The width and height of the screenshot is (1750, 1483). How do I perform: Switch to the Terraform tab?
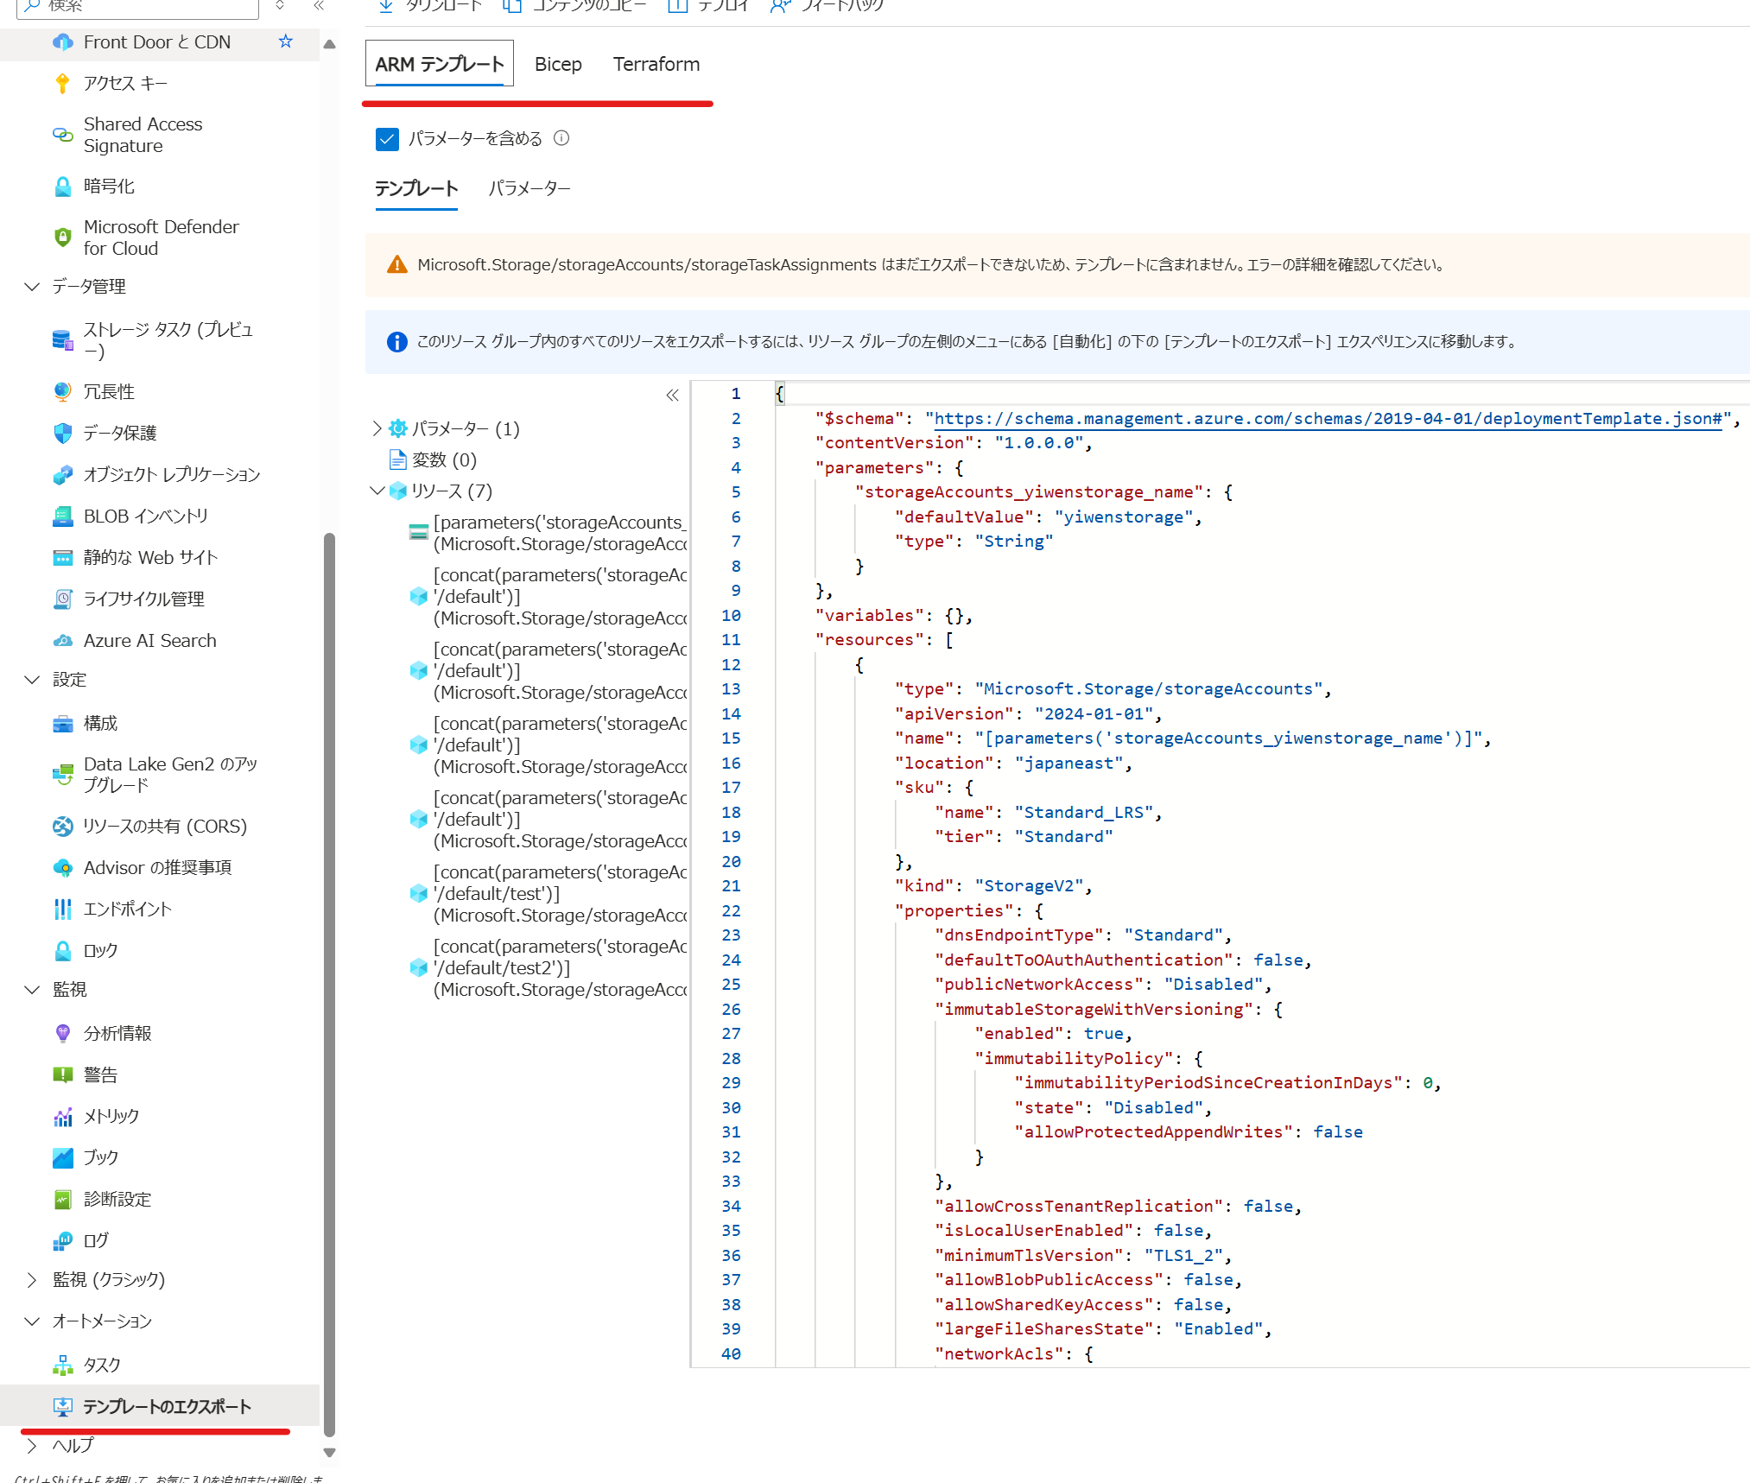click(656, 64)
